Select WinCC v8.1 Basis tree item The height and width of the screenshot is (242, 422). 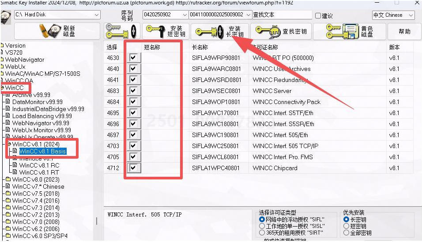42,151
